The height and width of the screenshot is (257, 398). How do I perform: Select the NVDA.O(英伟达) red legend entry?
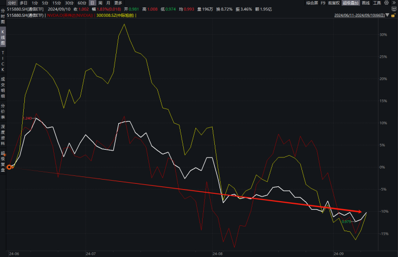click(x=70, y=15)
